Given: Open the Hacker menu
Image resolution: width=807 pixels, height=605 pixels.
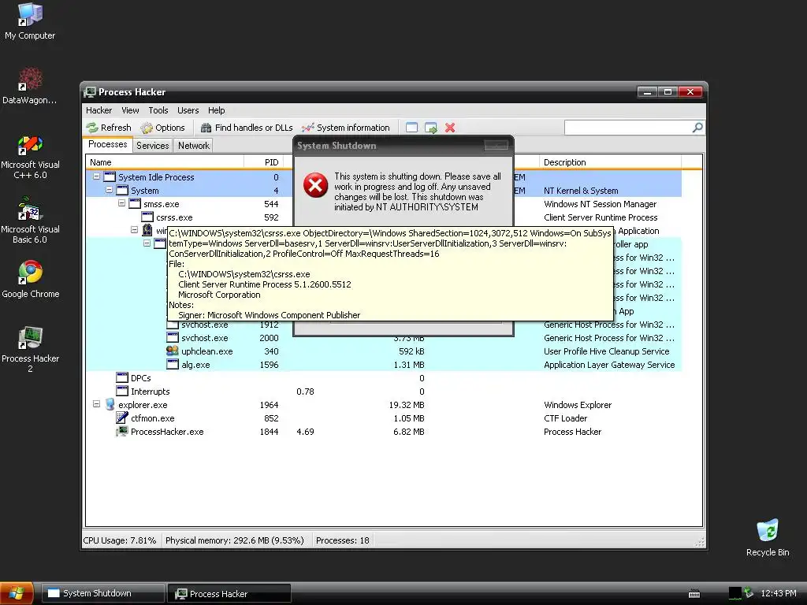Looking at the screenshot, I should tap(99, 110).
